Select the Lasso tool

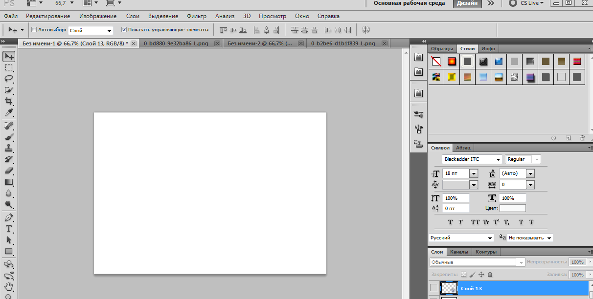click(9, 79)
